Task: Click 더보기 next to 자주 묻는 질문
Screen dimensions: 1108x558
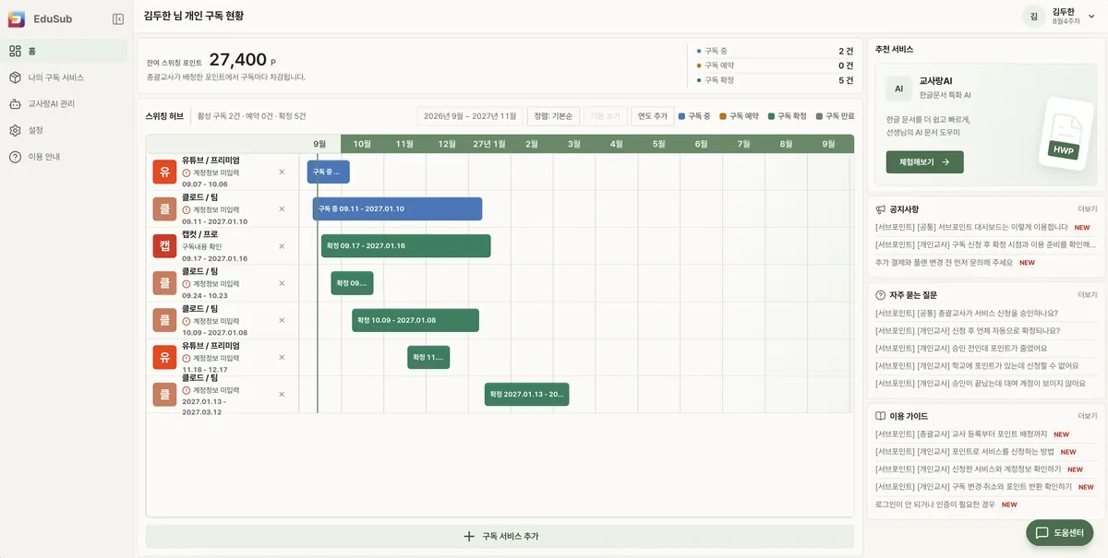Action: click(x=1088, y=295)
